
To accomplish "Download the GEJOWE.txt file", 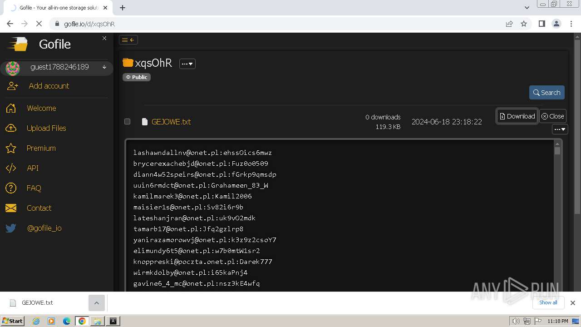I will coord(517,116).
